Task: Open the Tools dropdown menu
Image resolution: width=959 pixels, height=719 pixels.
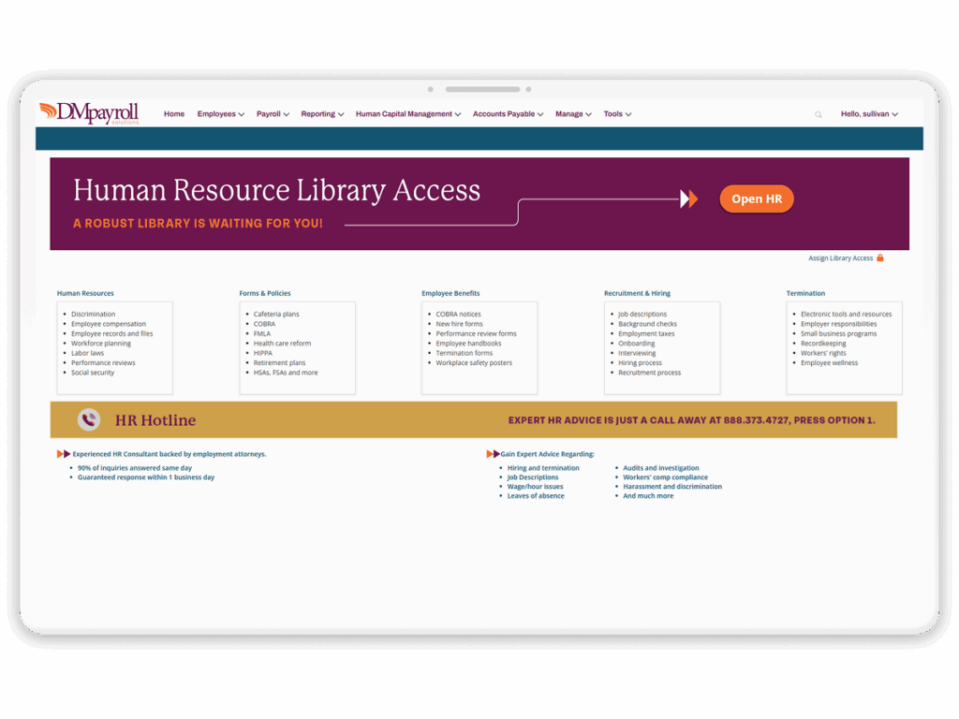Action: point(617,113)
